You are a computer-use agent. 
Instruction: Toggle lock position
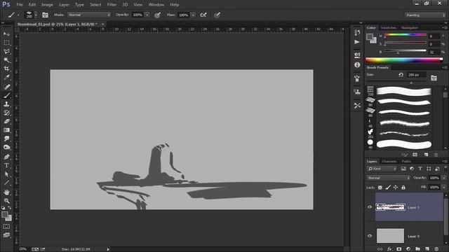tap(396, 188)
